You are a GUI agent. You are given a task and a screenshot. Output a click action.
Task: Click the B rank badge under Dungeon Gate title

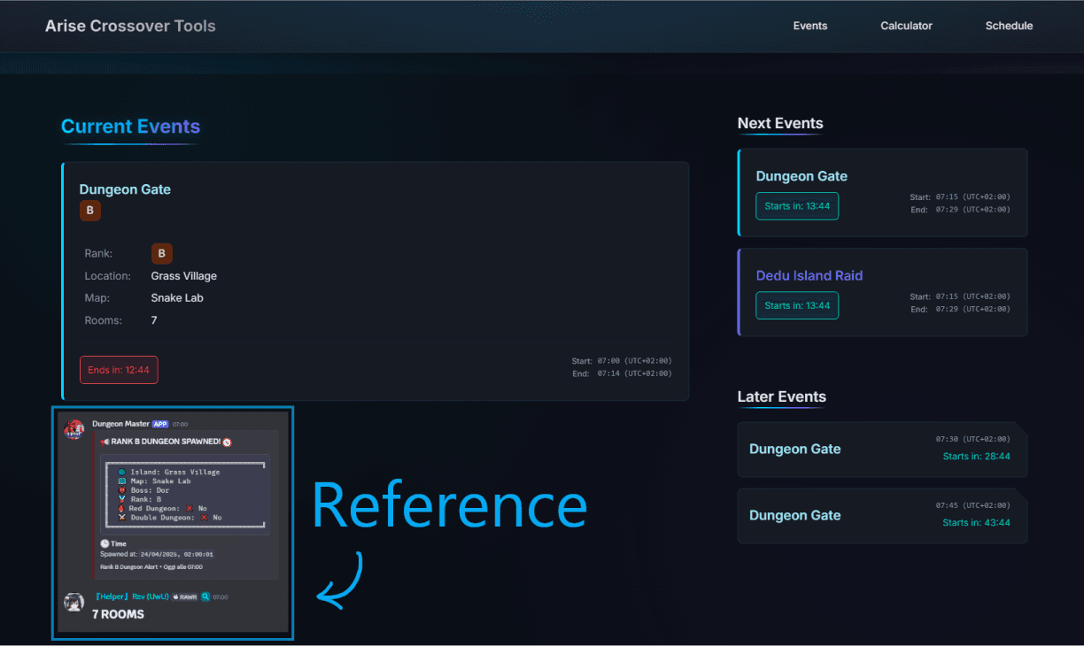tap(89, 211)
